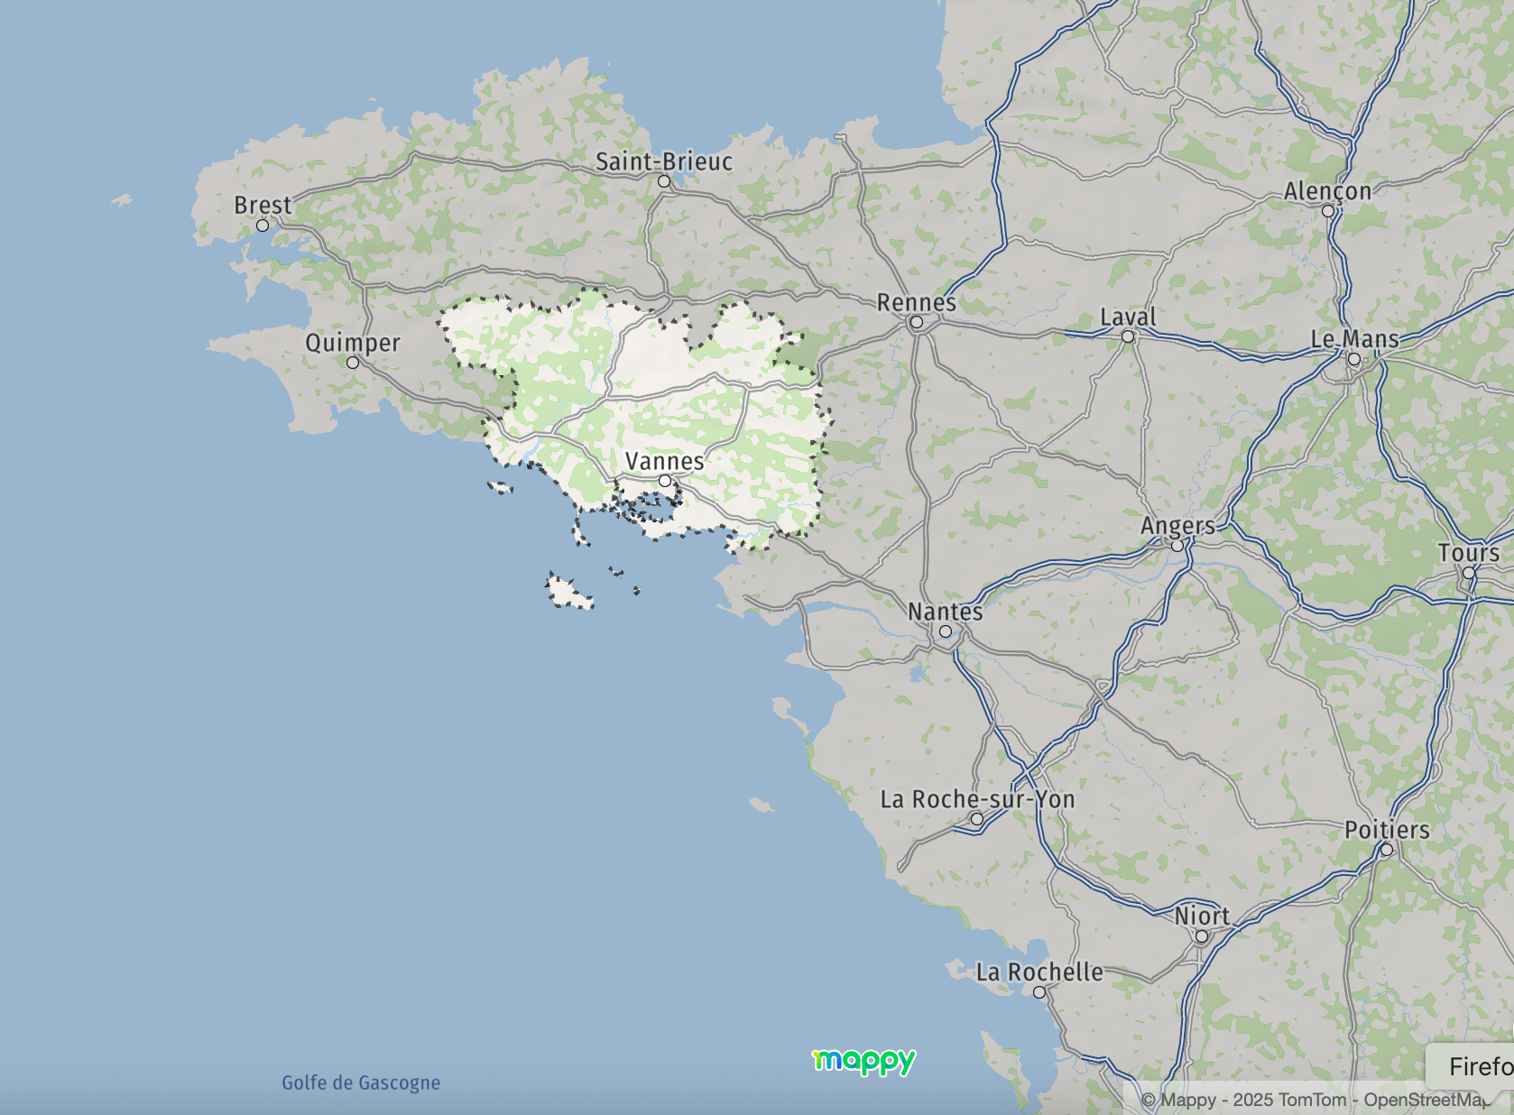Click the Mappy logo on the map
The width and height of the screenshot is (1514, 1115).
pos(863,1061)
